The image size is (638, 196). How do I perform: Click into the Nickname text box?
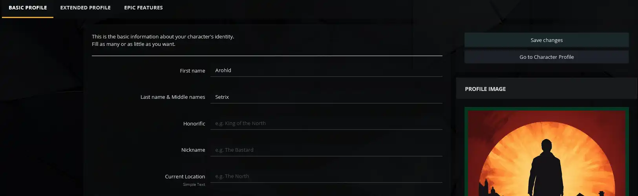[326, 150]
